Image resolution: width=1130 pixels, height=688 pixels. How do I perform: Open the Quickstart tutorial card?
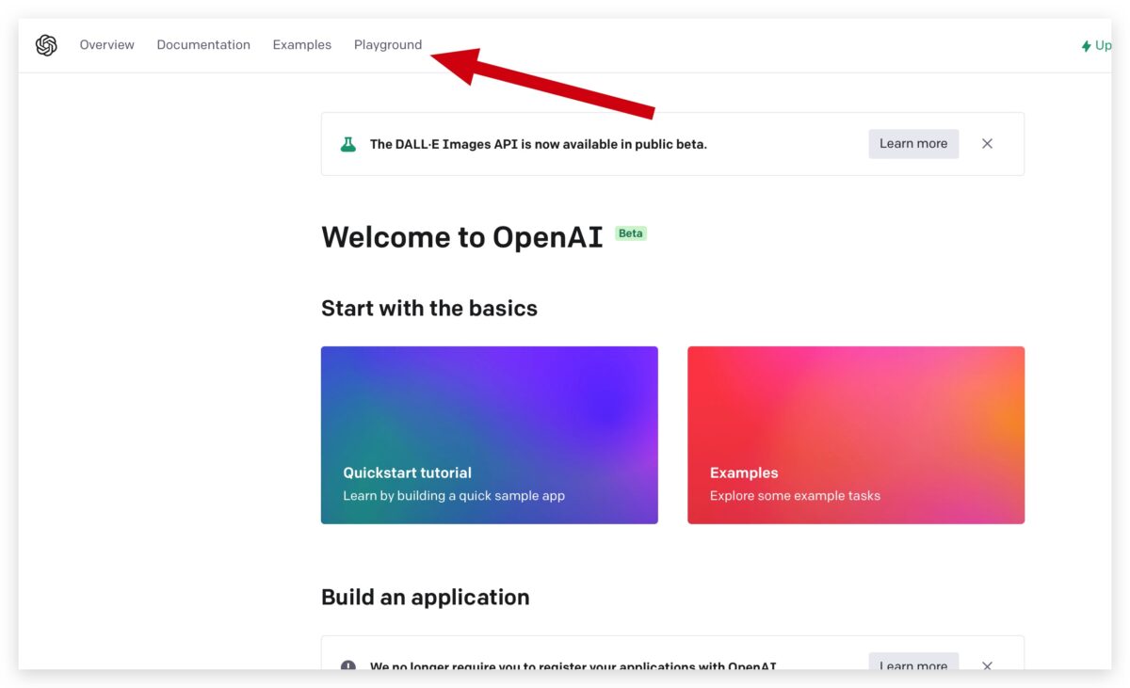pyautogui.click(x=490, y=435)
